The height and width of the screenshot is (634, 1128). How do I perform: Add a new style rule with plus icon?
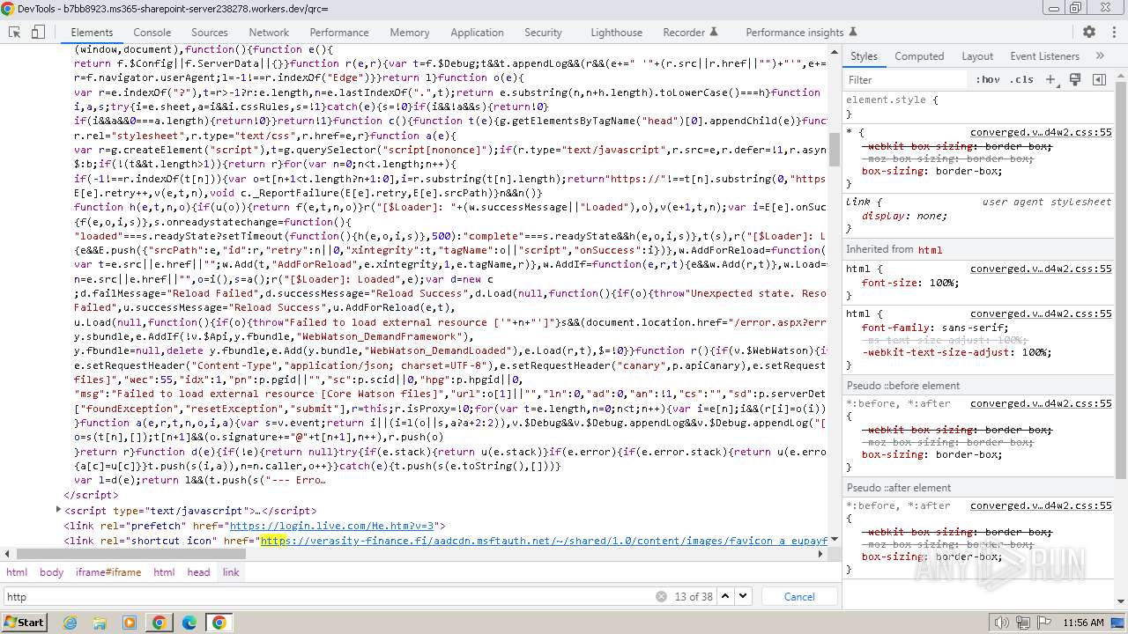coord(1050,79)
